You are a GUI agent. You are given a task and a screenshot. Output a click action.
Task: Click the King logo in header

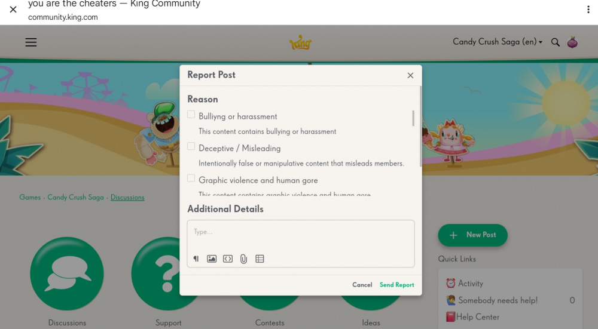(301, 42)
